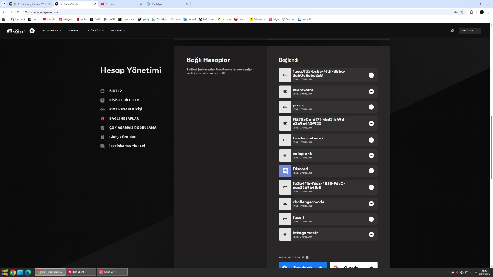
Task: Open the DÜKKÂN menu link
Action: [x=96, y=30]
